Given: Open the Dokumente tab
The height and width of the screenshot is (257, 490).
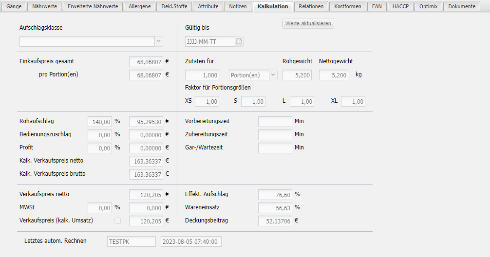Looking at the screenshot, I should pyautogui.click(x=461, y=6).
